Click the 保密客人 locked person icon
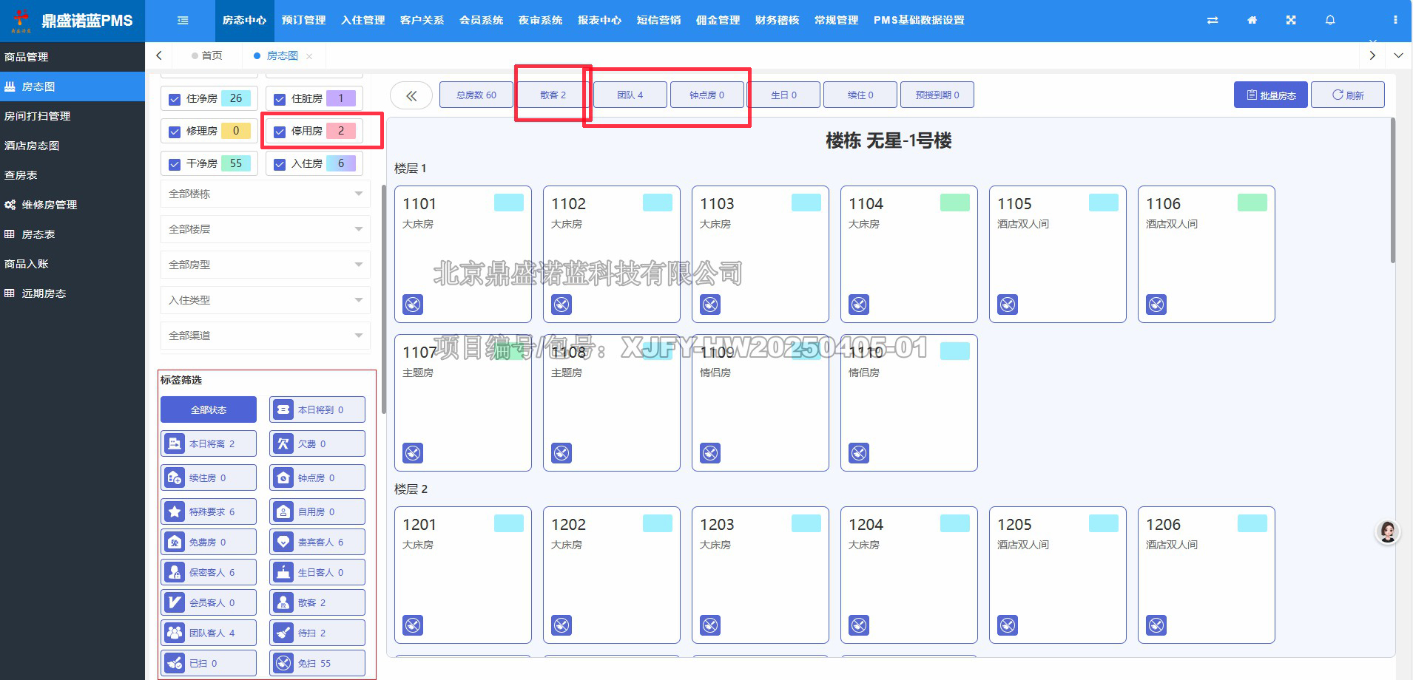 pyautogui.click(x=174, y=572)
